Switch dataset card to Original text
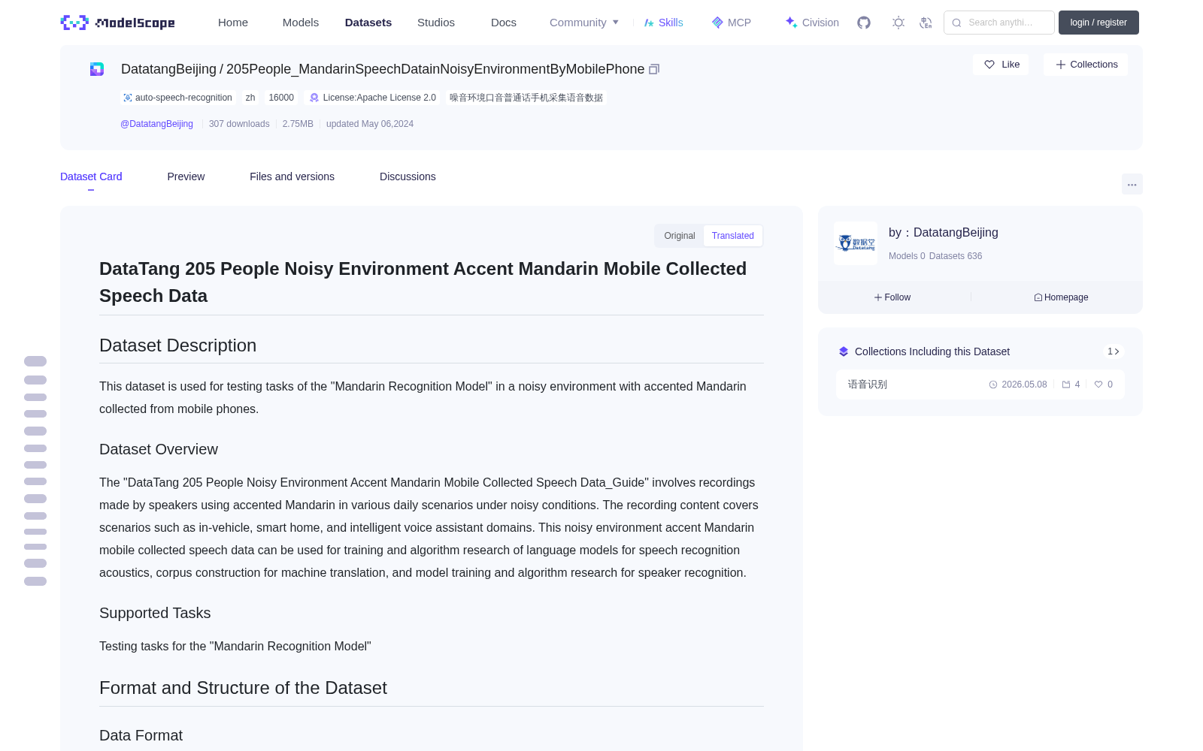 [x=680, y=236]
